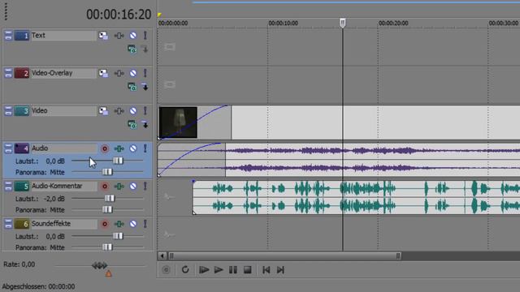The image size is (520, 292).
Task: Toggle loop playback
Action: [x=185, y=270]
